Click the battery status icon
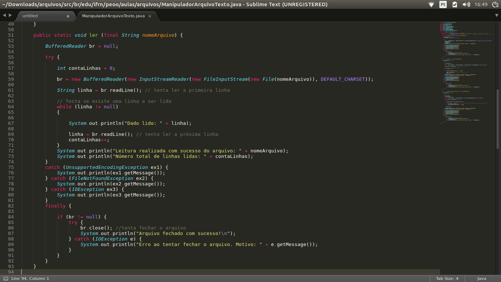This screenshot has height=282, width=501. [x=455, y=4]
